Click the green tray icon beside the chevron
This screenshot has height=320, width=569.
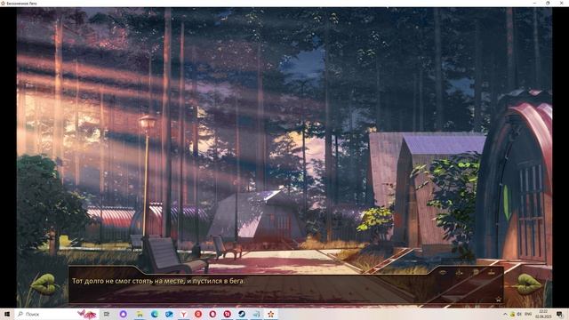512,314
